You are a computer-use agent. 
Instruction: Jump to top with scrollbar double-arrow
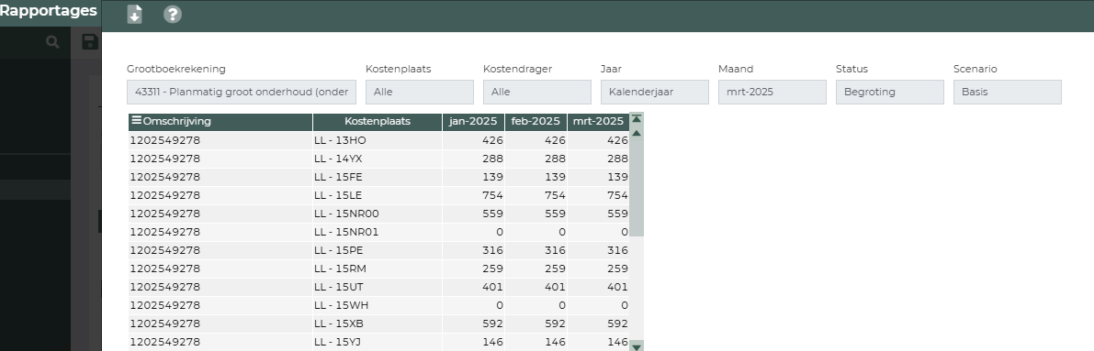[637, 119]
